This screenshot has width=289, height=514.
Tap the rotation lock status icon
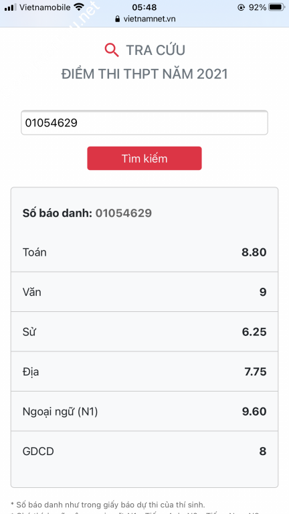(241, 7)
